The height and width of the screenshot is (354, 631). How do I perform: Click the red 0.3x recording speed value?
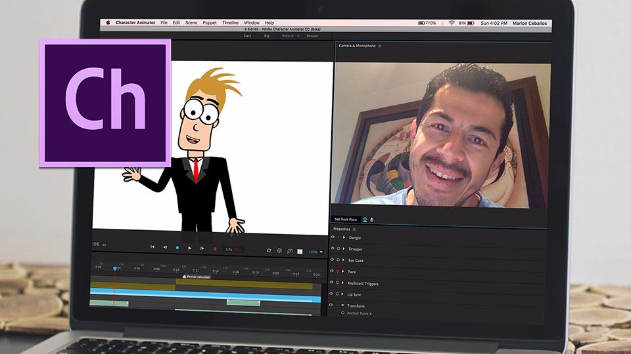237,250
